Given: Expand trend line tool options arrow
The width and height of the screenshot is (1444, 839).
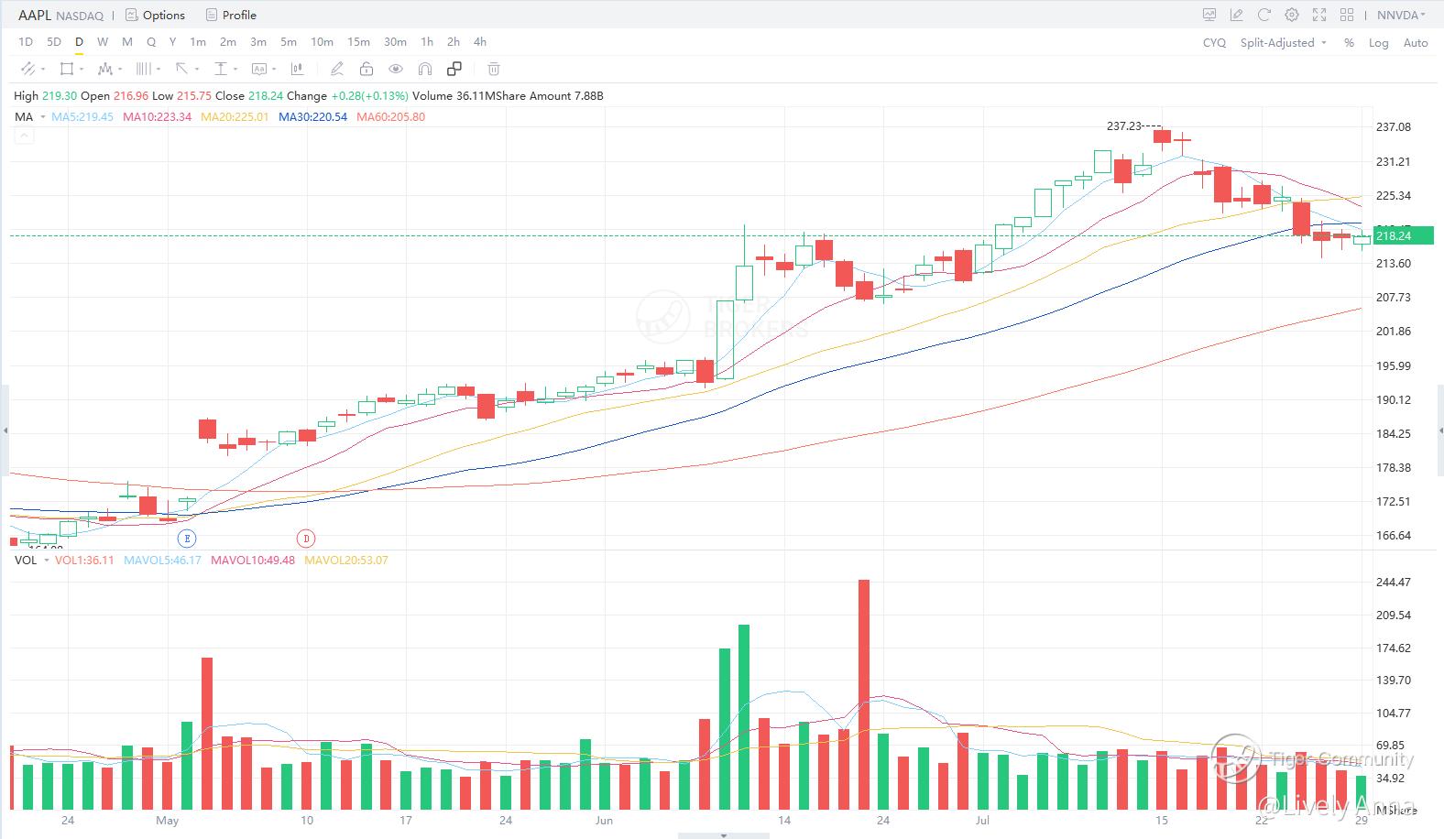Looking at the screenshot, I should click(x=43, y=70).
